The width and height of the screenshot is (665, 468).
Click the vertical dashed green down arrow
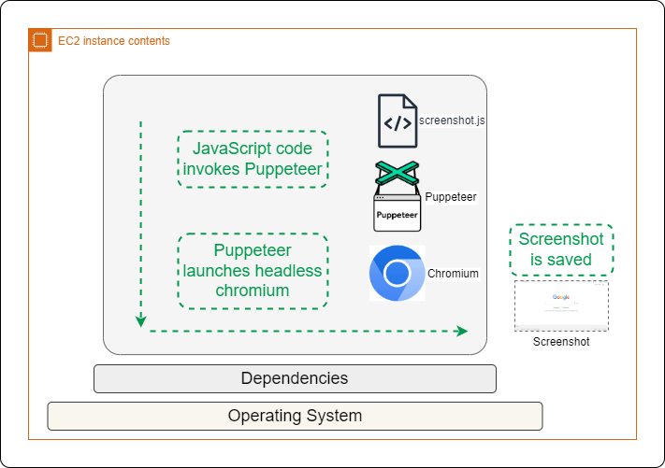pos(140,224)
